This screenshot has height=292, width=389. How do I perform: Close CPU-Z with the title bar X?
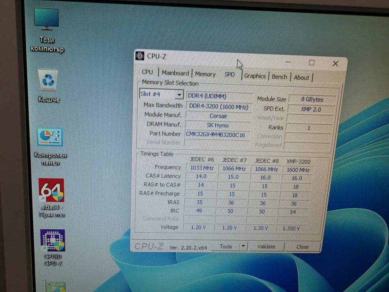pos(335,63)
